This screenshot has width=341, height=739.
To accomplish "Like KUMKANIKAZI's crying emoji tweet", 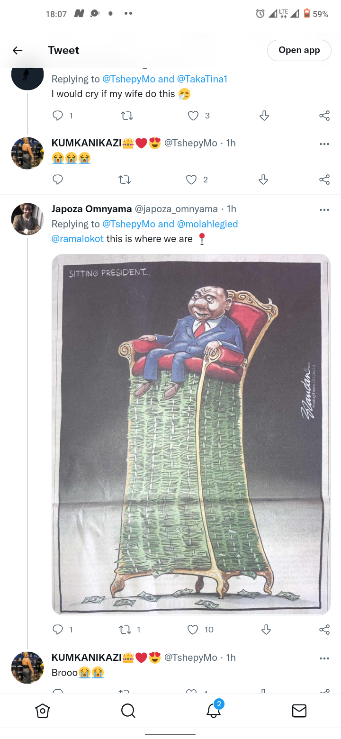I will click(x=191, y=180).
